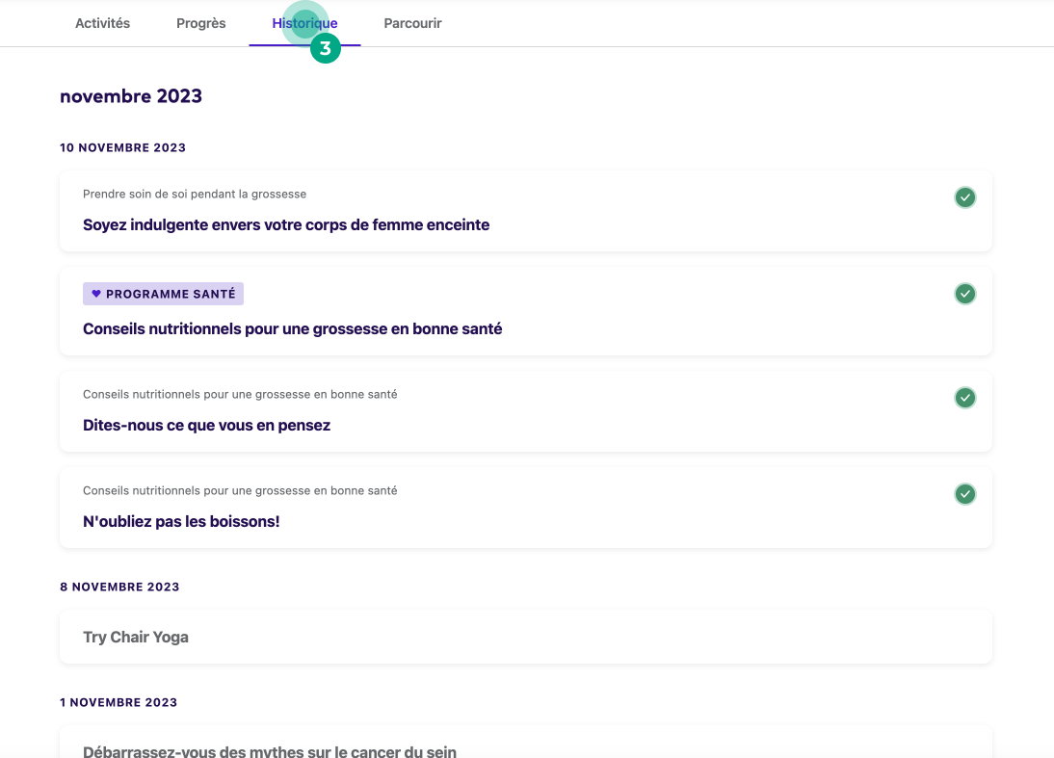Toggle completion status of Soyez indulgente article
The image size is (1054, 758).
pos(964,196)
